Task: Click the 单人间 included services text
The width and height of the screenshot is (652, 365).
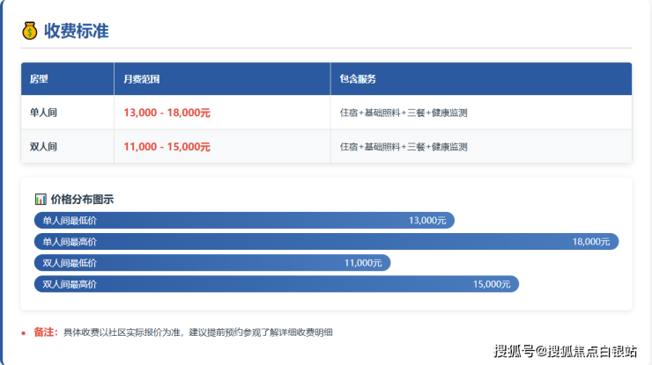Action: click(x=403, y=113)
